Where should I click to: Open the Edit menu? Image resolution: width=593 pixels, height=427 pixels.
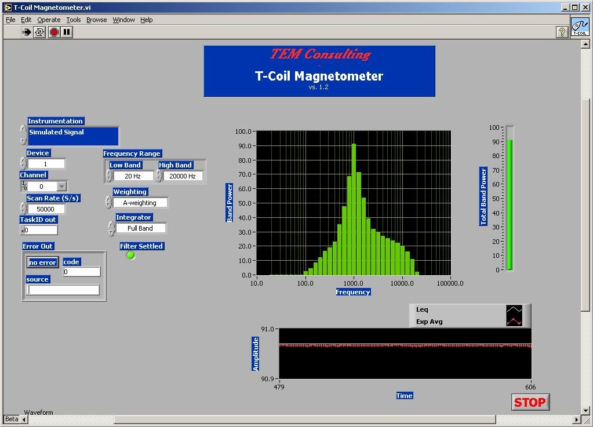click(x=26, y=20)
